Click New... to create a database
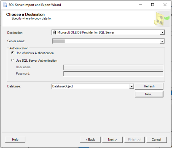 (x=149, y=94)
